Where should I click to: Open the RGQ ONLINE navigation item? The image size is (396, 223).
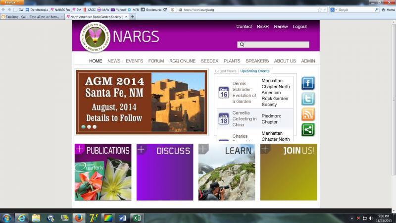(x=182, y=61)
